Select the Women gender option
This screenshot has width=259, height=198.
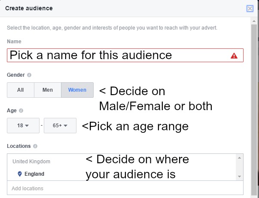(77, 90)
